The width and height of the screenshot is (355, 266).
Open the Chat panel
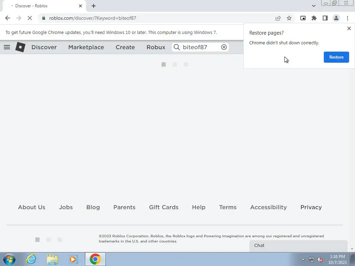click(298, 246)
